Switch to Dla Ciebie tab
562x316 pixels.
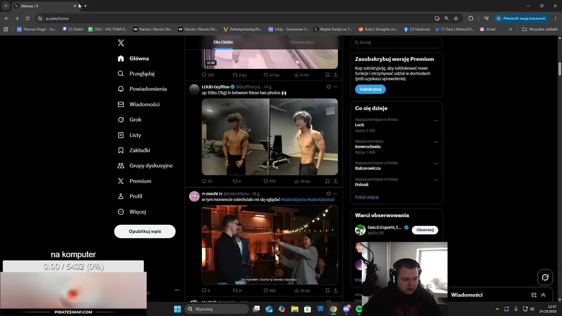(223, 42)
